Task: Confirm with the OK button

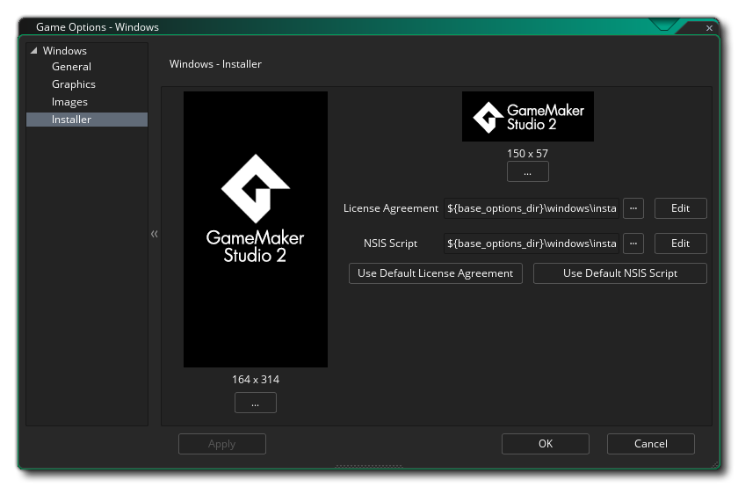Action: pos(546,444)
